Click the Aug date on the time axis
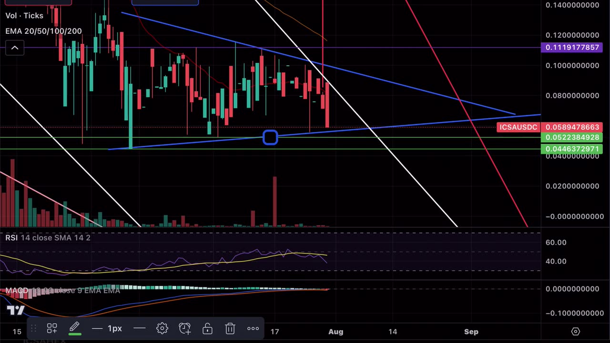Screen dimensions: 610x343 pos(335,332)
